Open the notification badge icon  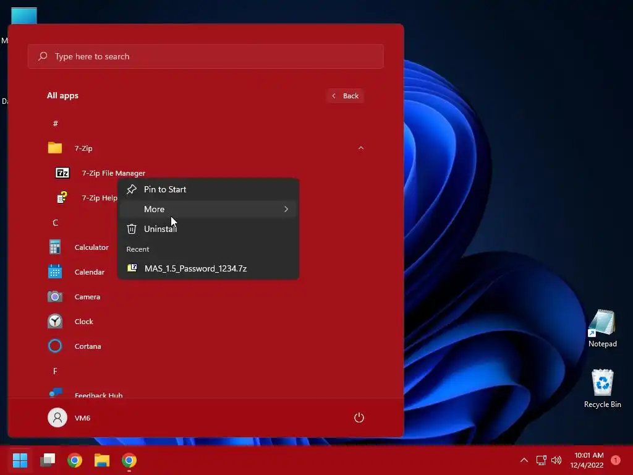(616, 460)
